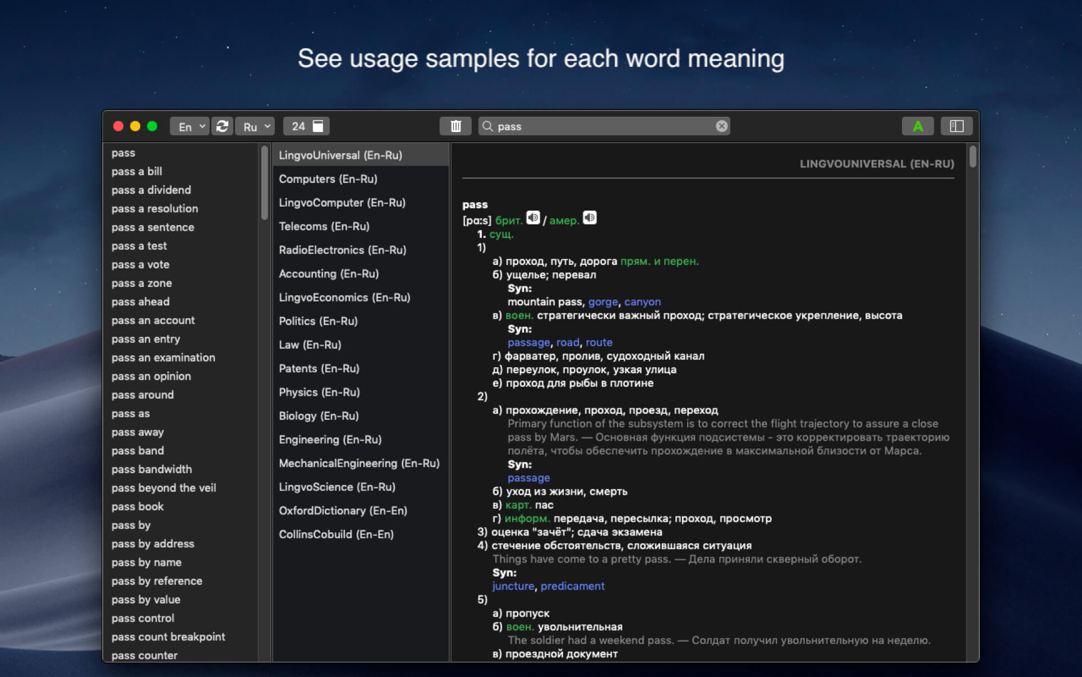Toggle the sidebar panel layout

click(x=956, y=126)
